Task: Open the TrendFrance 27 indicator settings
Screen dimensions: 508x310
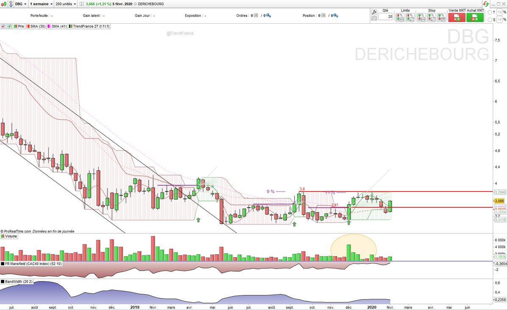Action: click(x=89, y=26)
